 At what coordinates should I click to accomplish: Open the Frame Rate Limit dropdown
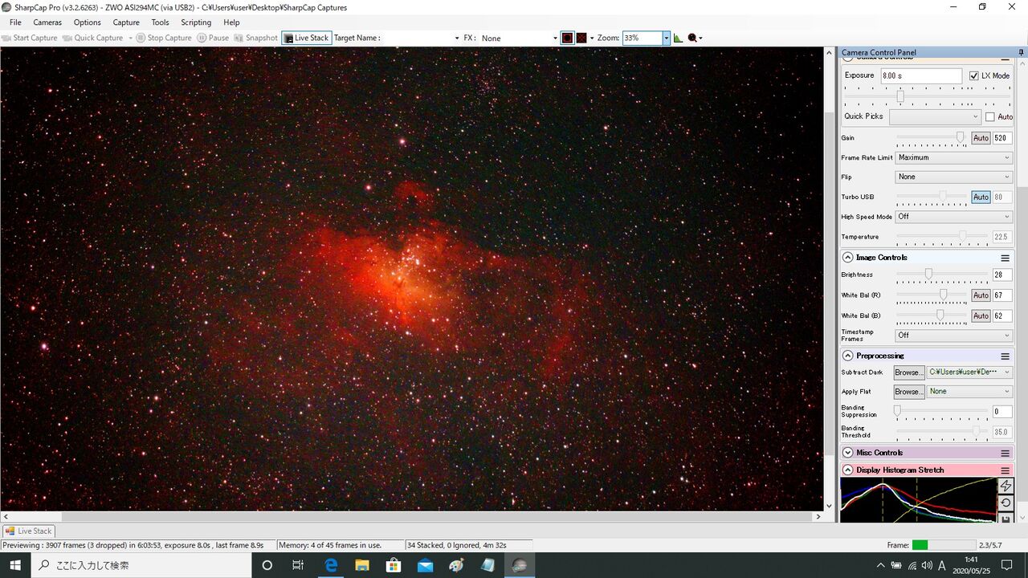pos(953,158)
